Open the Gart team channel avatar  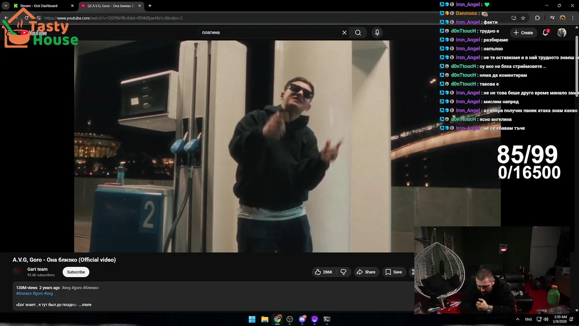click(x=18, y=272)
